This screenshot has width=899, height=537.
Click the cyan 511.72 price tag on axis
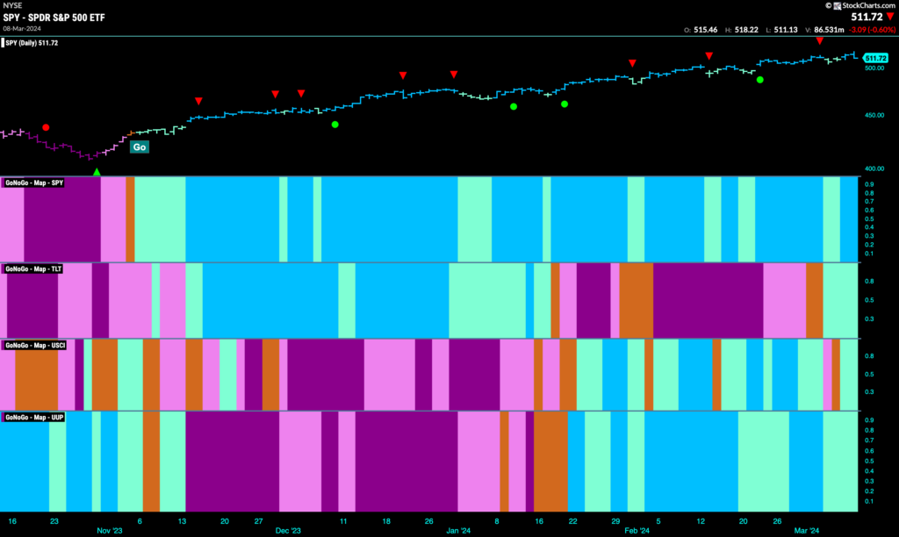click(875, 58)
